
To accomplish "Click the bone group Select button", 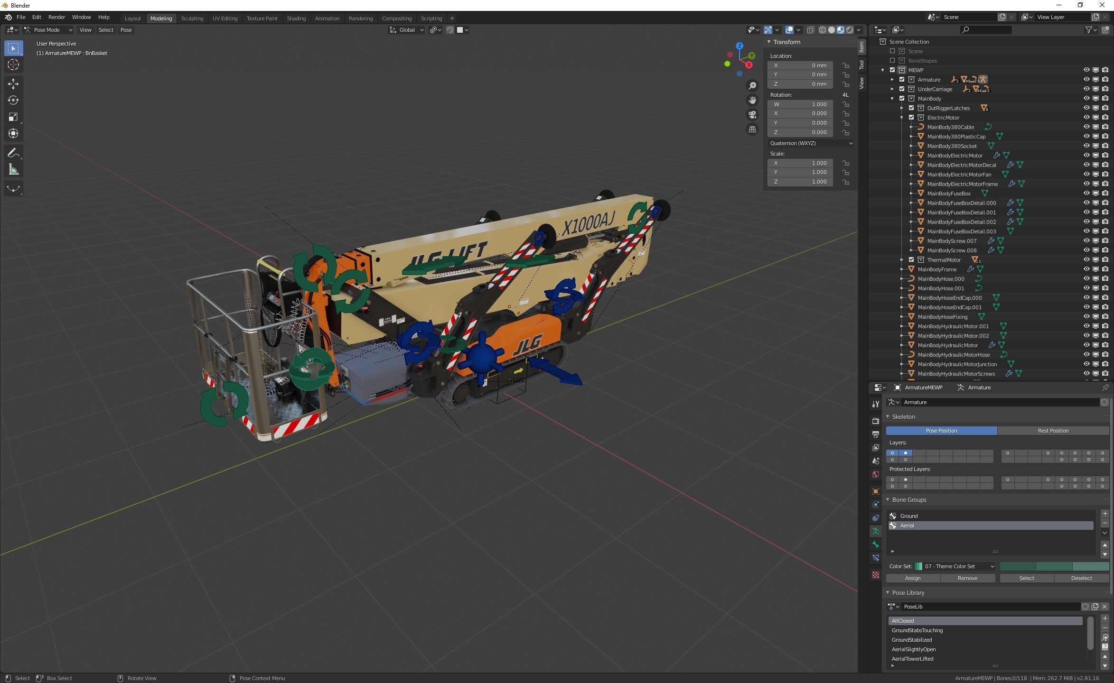I will 1027,578.
